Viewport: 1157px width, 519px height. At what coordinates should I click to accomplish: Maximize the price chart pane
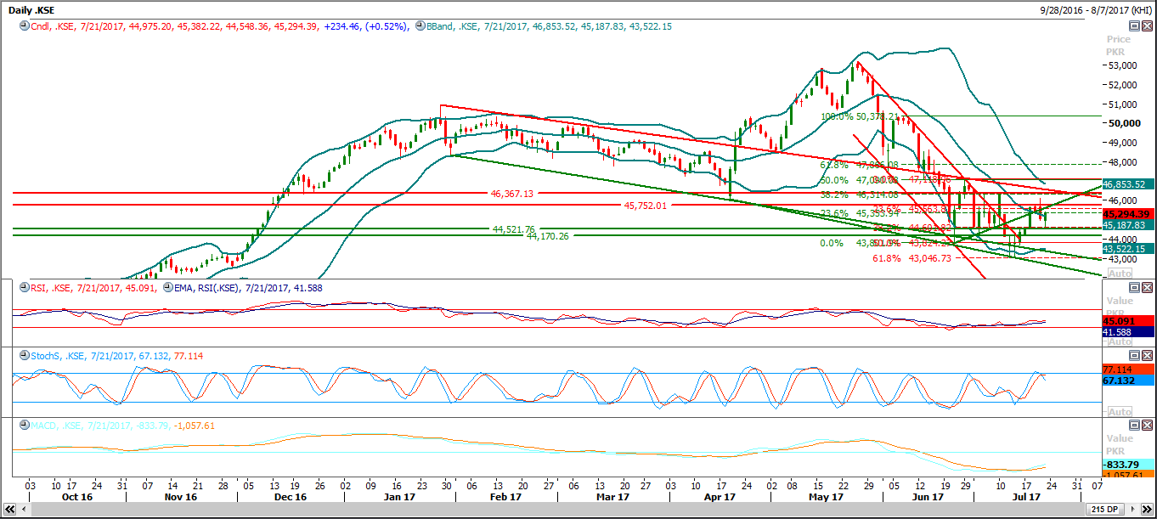click(1133, 26)
